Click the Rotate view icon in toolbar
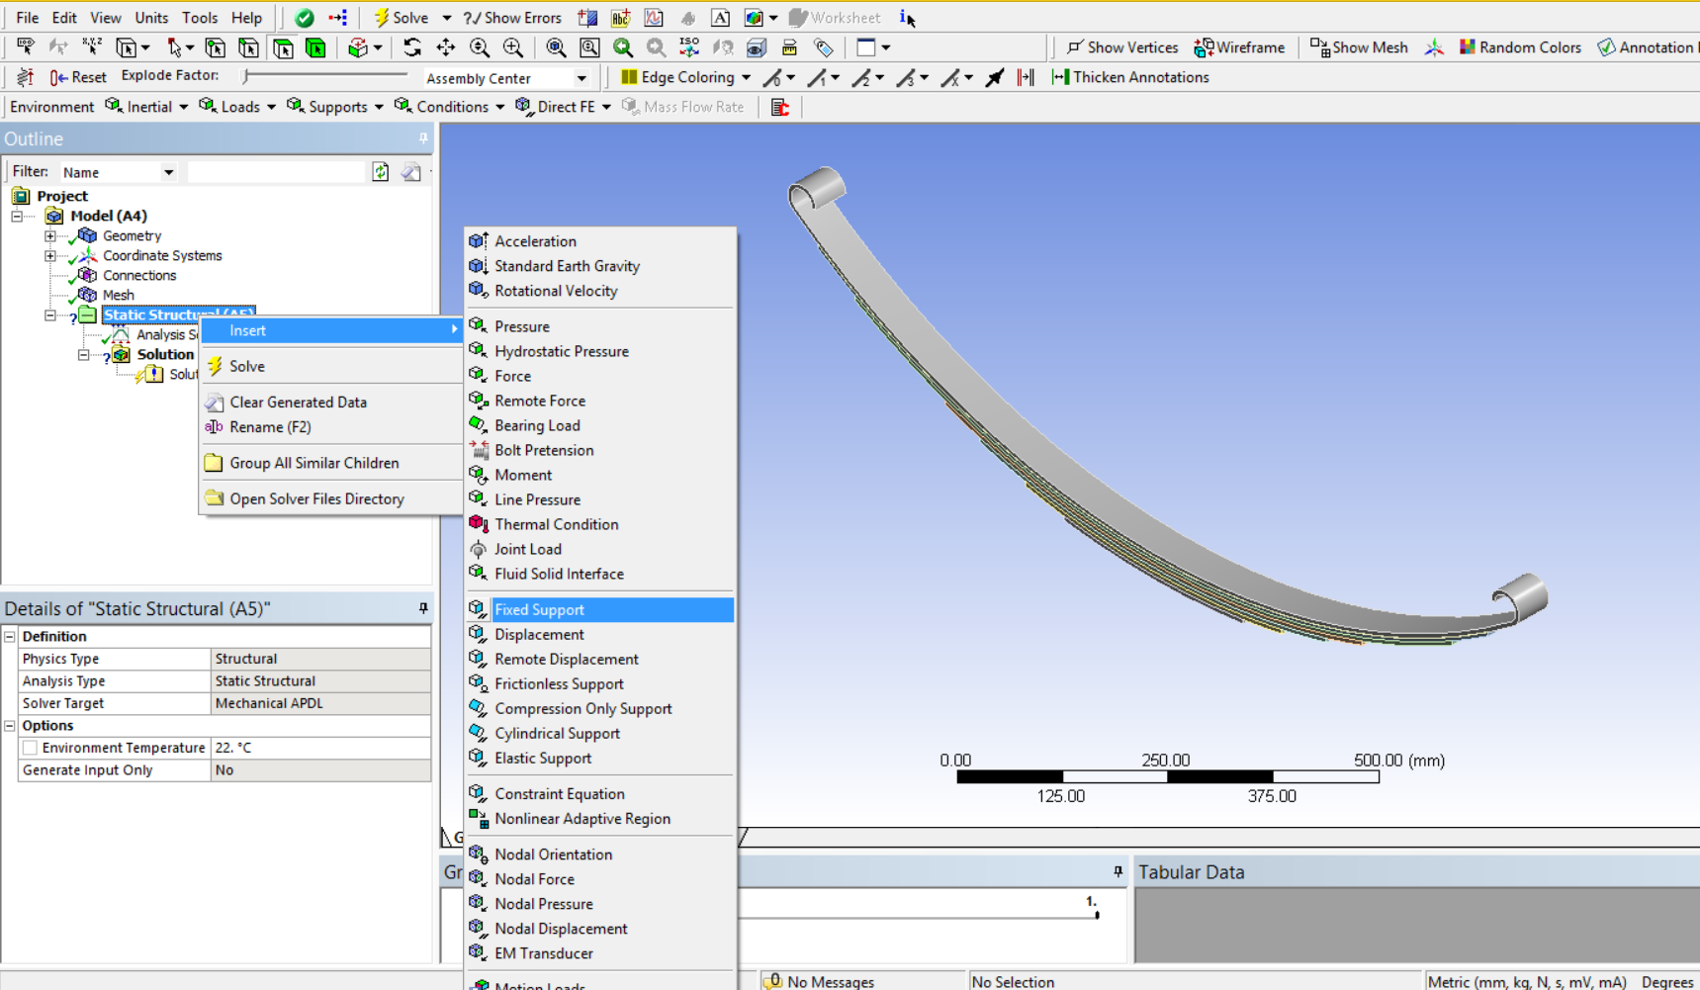 (x=412, y=47)
